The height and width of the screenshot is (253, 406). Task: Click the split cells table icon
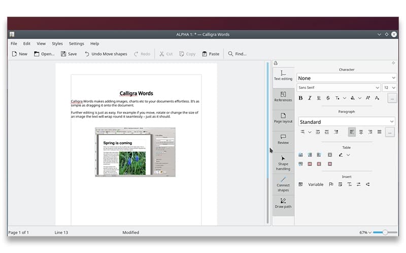click(x=330, y=164)
